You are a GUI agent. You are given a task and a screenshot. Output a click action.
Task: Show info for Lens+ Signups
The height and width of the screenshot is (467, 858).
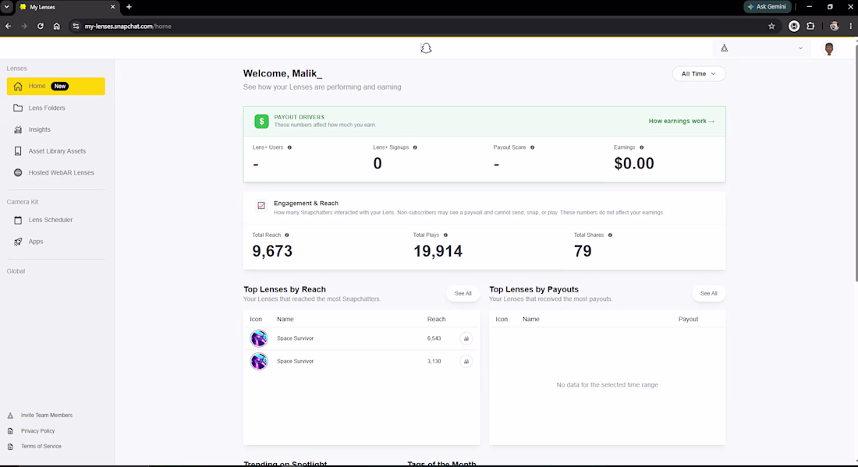pyautogui.click(x=415, y=147)
